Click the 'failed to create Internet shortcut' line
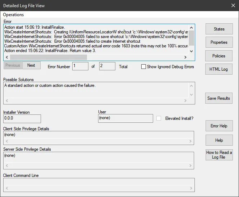The image size is (239, 197). point(72,41)
